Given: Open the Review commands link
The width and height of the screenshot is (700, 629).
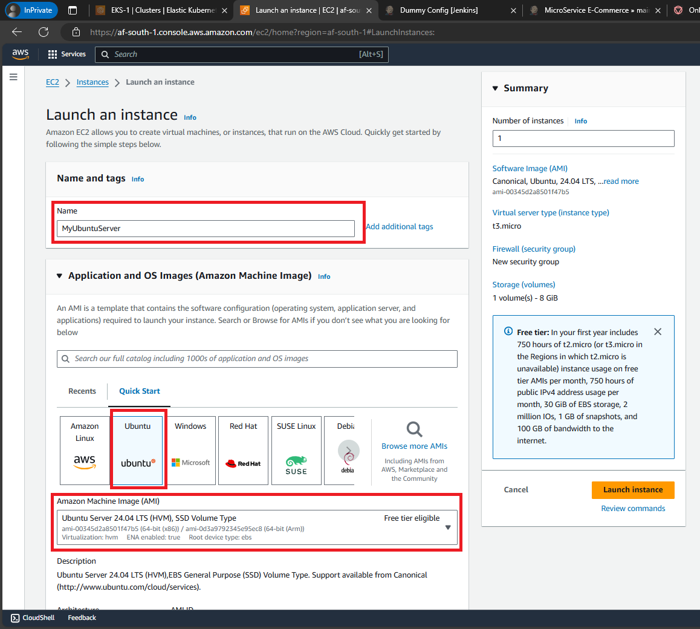Looking at the screenshot, I should [x=632, y=509].
